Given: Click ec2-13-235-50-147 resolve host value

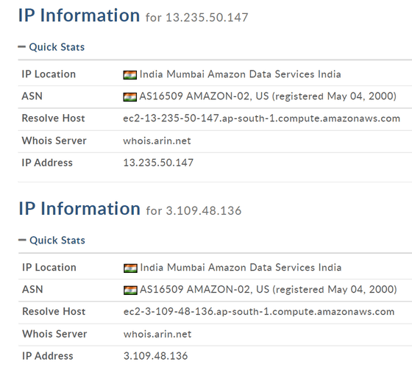Looking at the screenshot, I should (x=261, y=118).
